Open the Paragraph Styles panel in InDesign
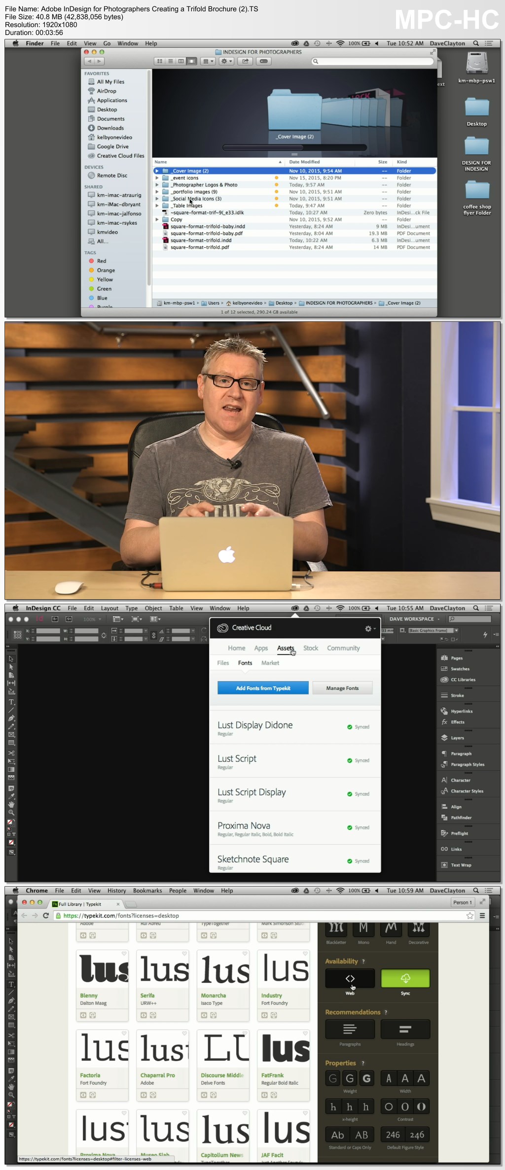 (463, 764)
